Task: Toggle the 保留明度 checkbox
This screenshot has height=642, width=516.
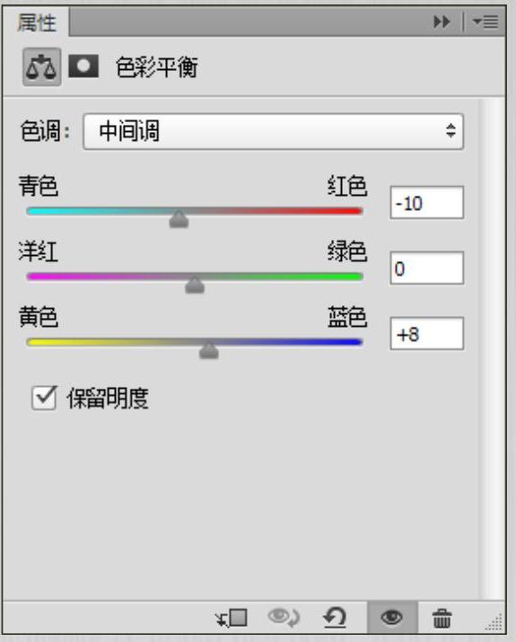Action: click(44, 398)
